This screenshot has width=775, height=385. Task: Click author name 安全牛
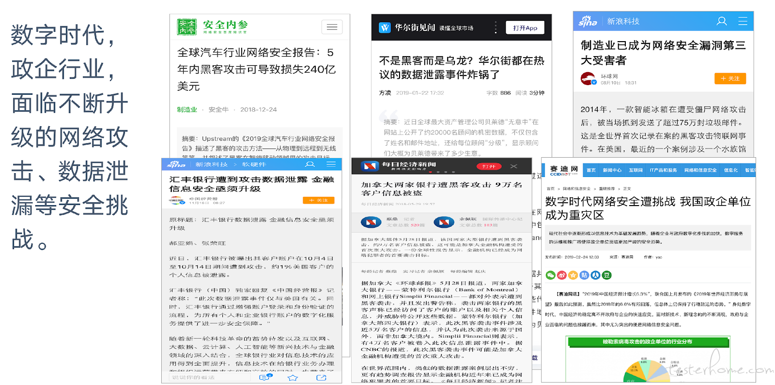(x=218, y=110)
